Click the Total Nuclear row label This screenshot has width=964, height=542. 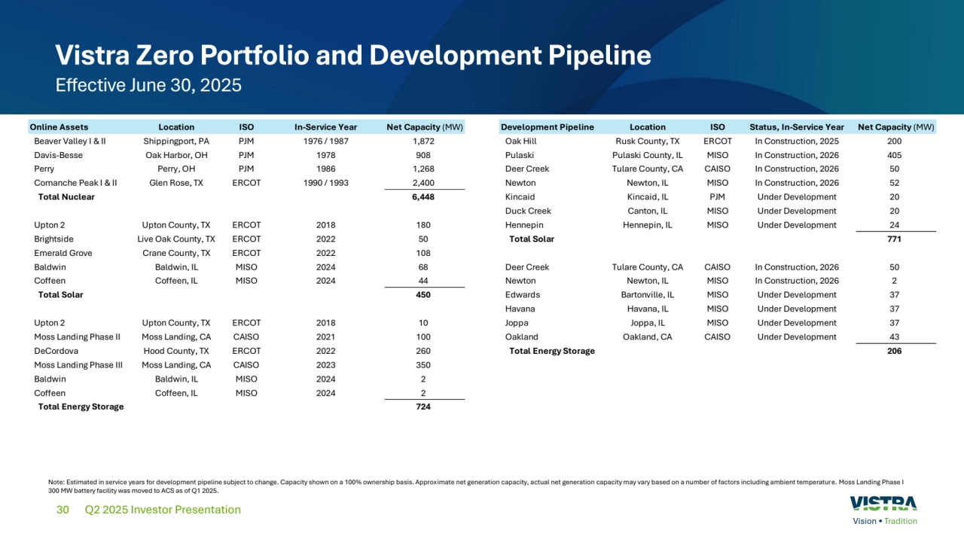(x=66, y=197)
